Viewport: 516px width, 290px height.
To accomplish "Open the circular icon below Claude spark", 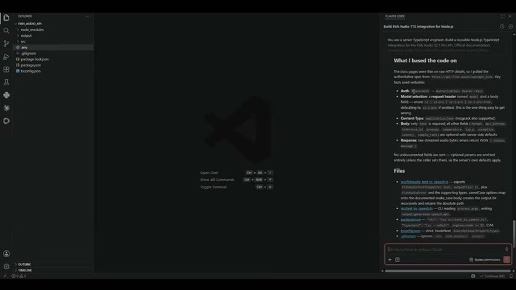I will click(x=6, y=121).
